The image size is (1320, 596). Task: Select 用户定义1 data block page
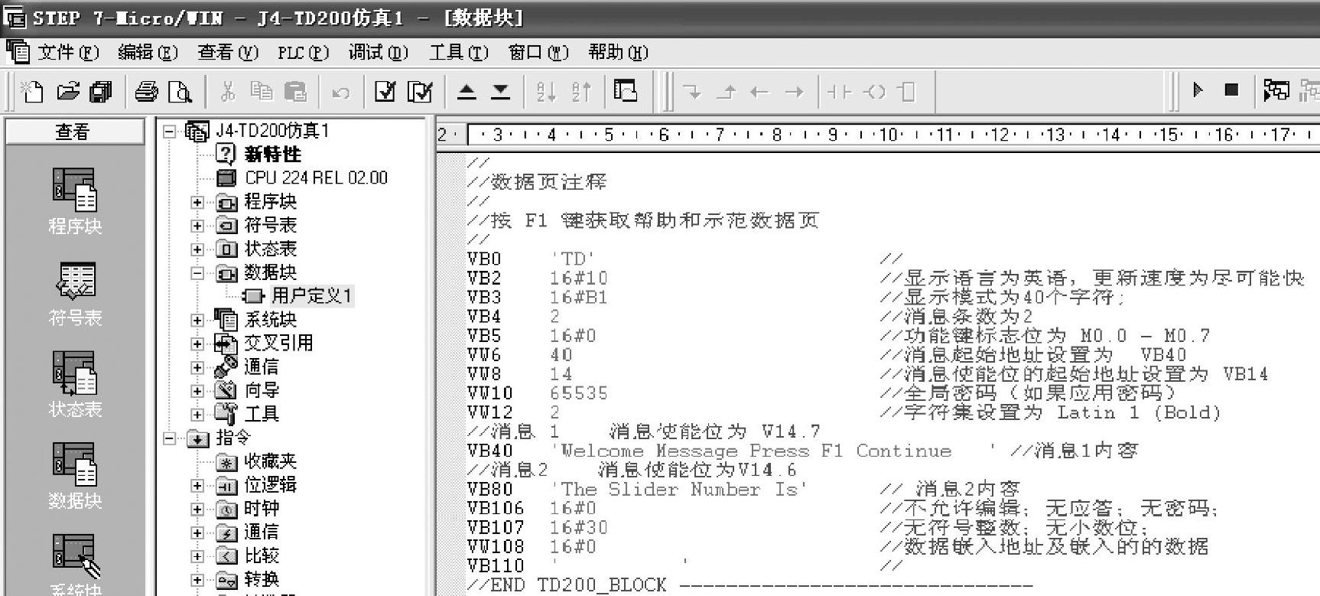[311, 296]
